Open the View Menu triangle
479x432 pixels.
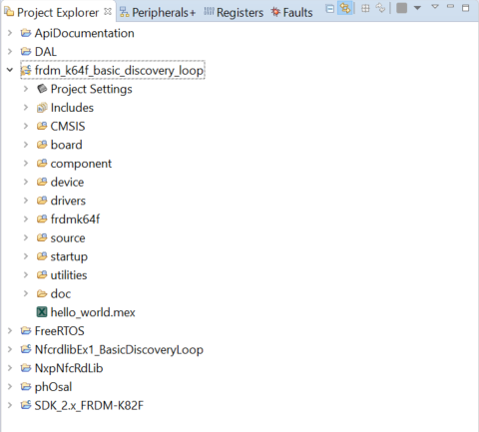pos(435,7)
